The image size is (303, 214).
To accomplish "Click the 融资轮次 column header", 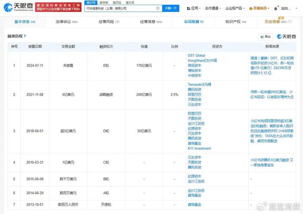I will click(106, 47).
